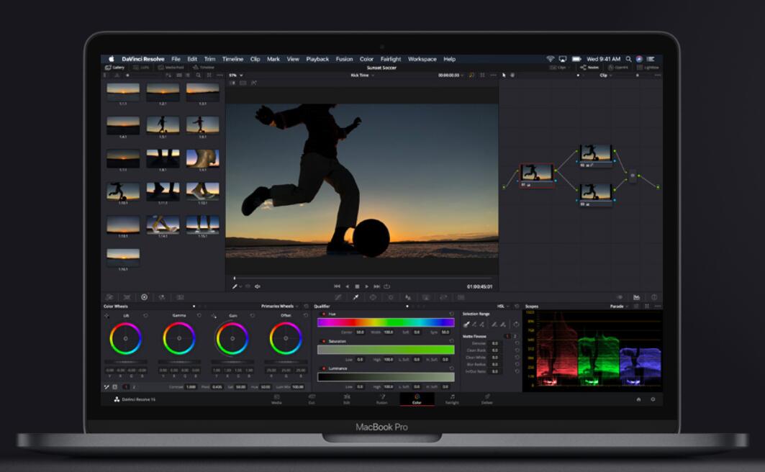Screen dimensions: 765x472
Task: Toggle the viewer audio mute speaker icon
Action: click(258, 286)
